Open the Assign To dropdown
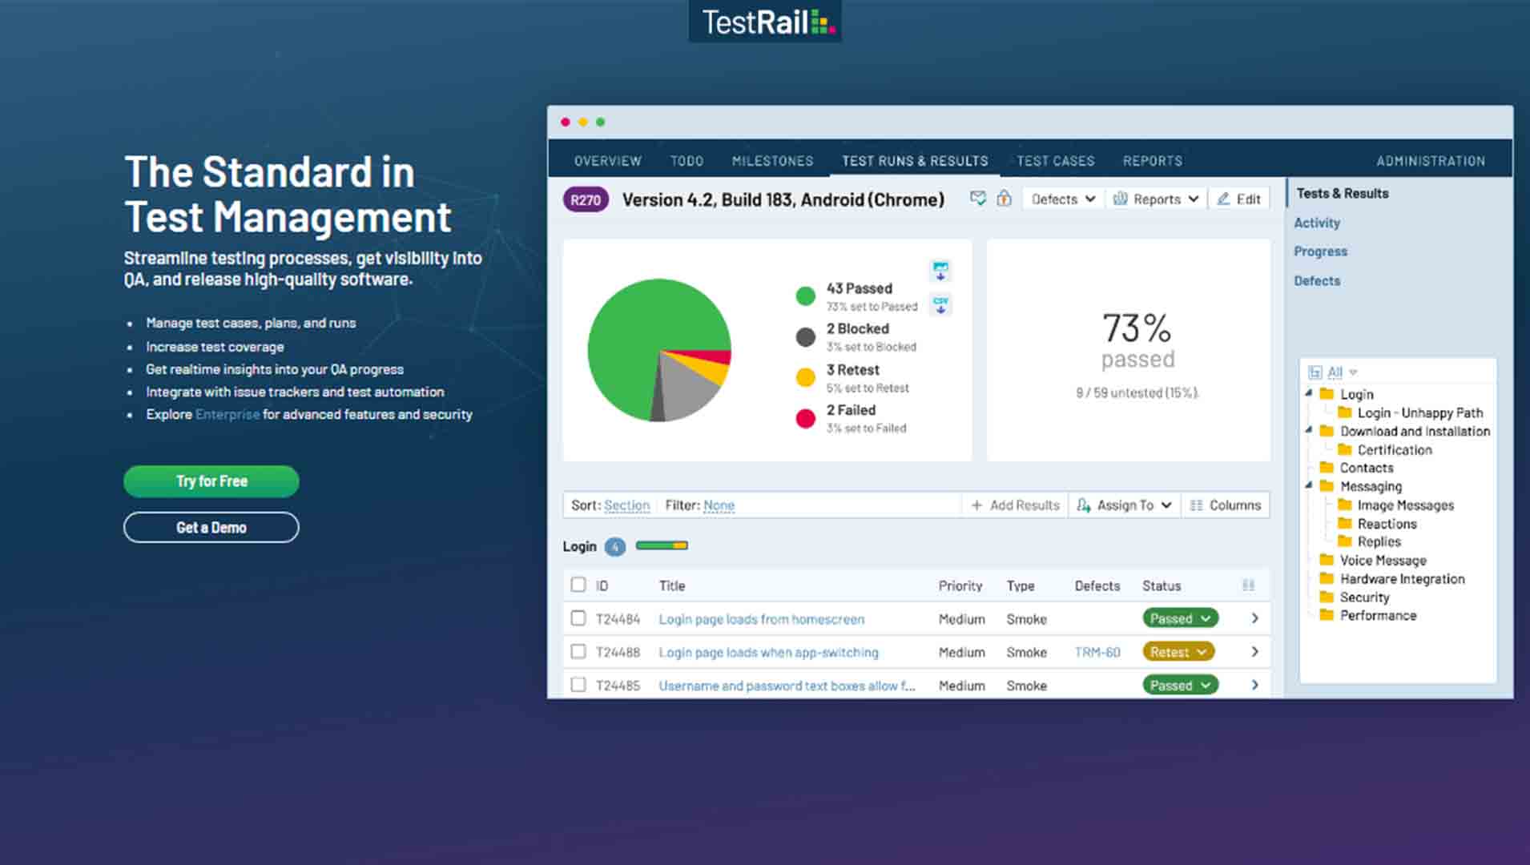Viewport: 1530px width, 865px height. pos(1124,505)
